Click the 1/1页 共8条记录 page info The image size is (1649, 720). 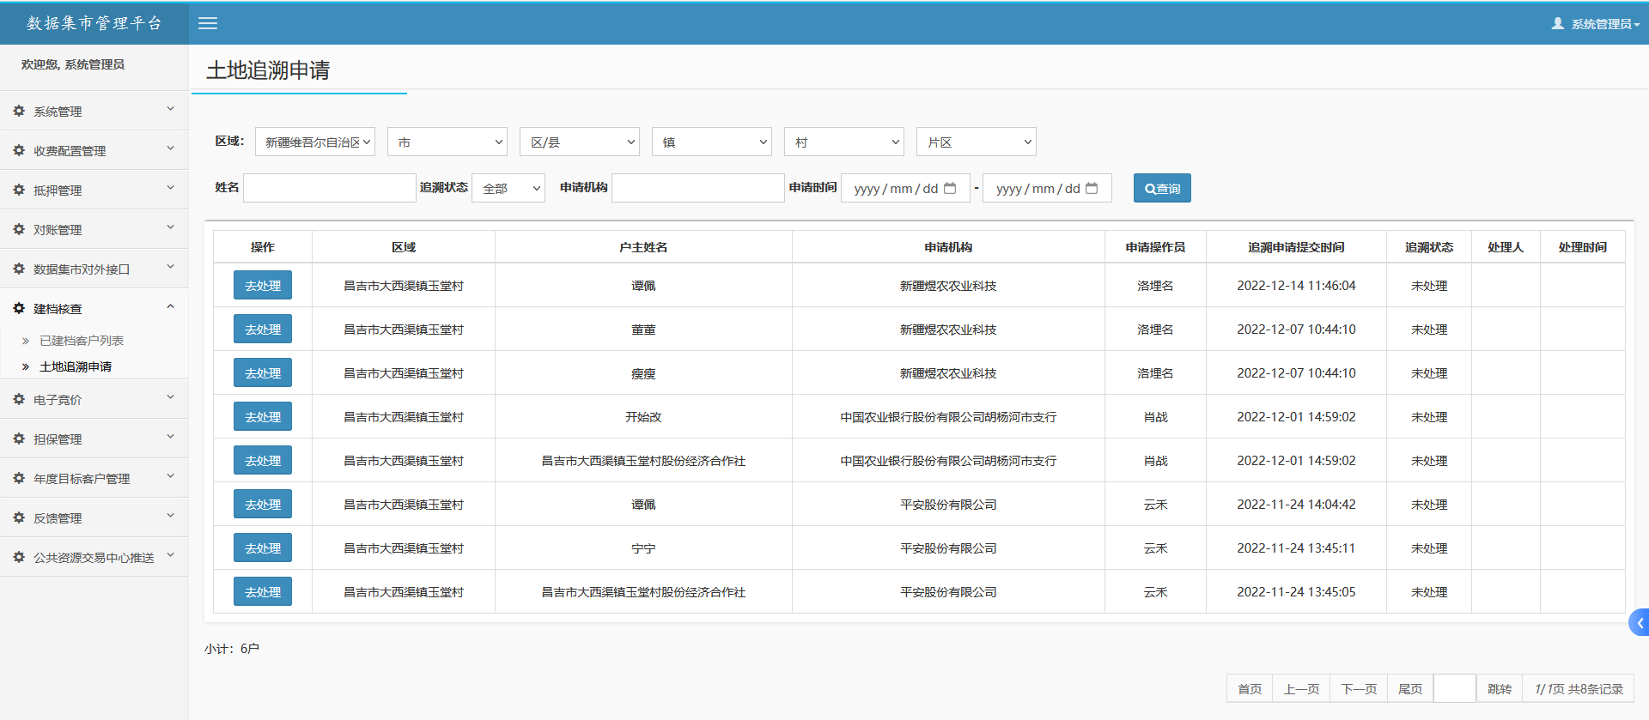1579,688
